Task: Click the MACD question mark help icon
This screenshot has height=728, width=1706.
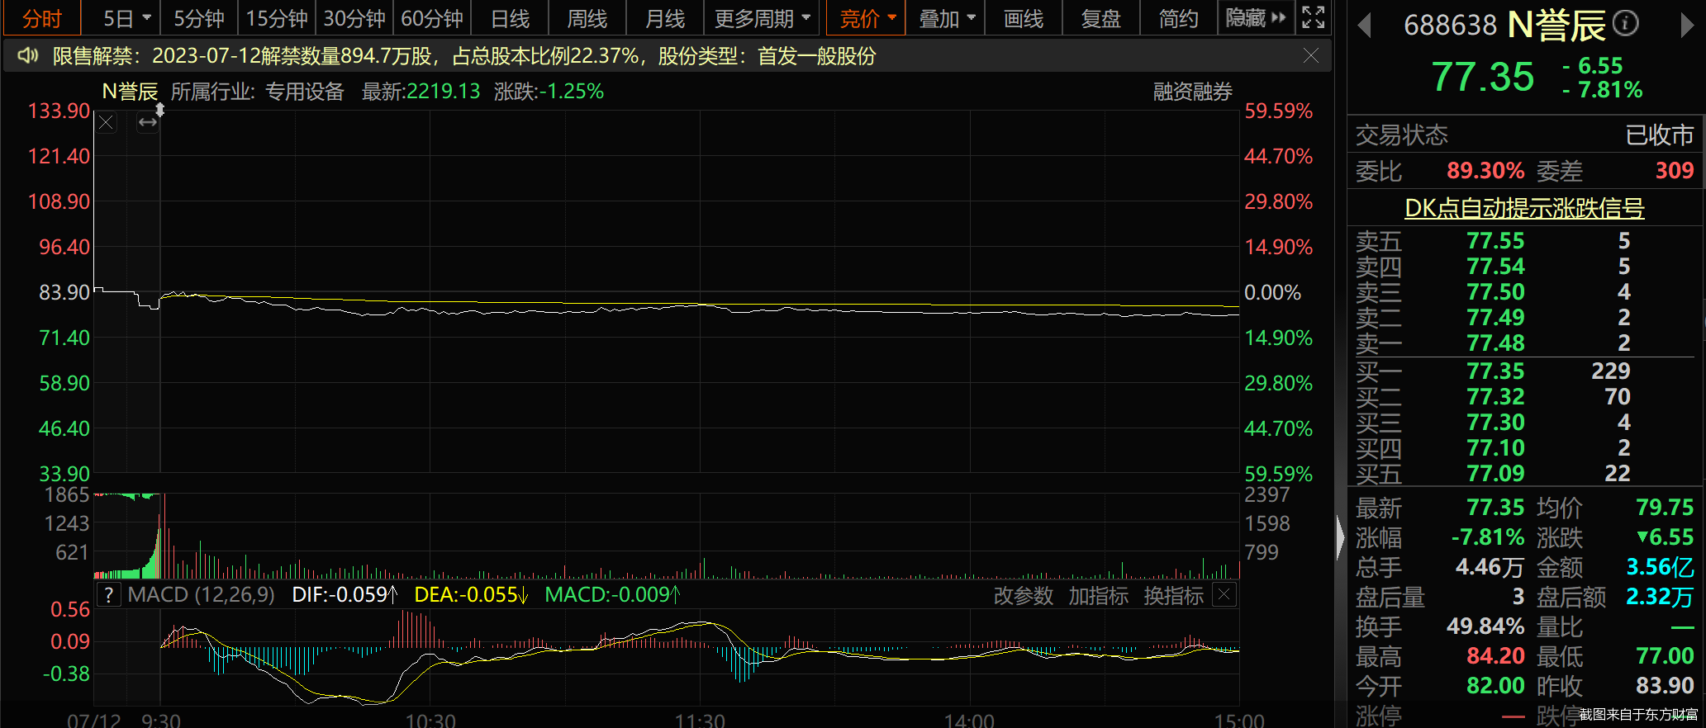Action: (x=108, y=595)
